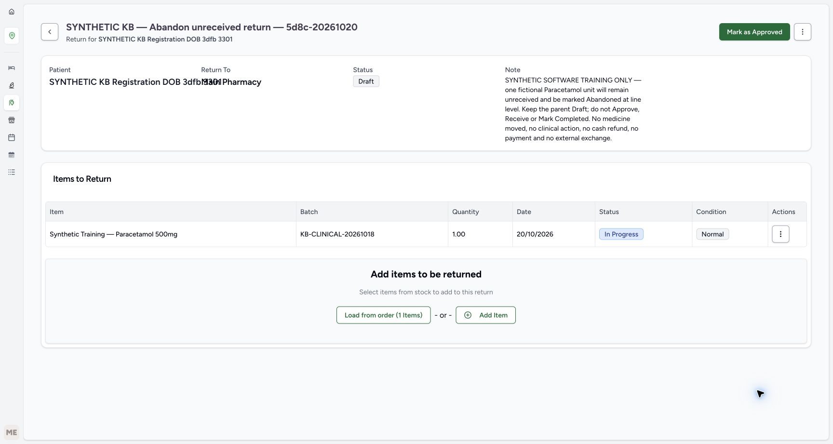Go back using the chevron button
This screenshot has height=444, width=833.
[x=50, y=32]
